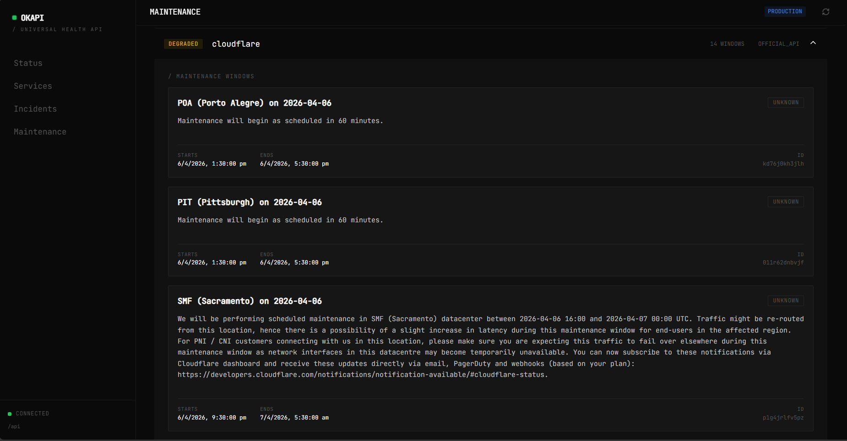Viewport: 847px width, 441px height.
Task: Click the ID kd76j0kh3jlh
Action: point(783,164)
